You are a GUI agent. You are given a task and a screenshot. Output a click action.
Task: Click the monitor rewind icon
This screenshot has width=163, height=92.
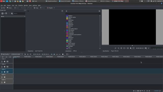[x=121, y=48]
